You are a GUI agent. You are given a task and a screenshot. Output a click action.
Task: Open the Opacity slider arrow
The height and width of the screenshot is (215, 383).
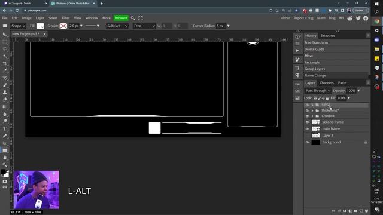coord(358,91)
